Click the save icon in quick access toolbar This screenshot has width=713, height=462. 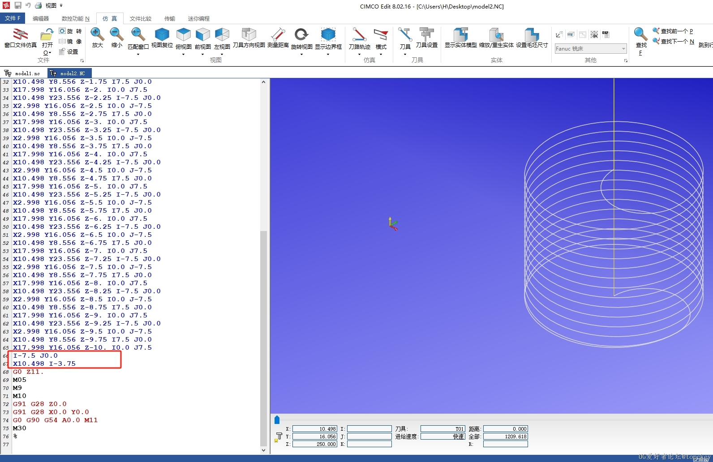18,5
